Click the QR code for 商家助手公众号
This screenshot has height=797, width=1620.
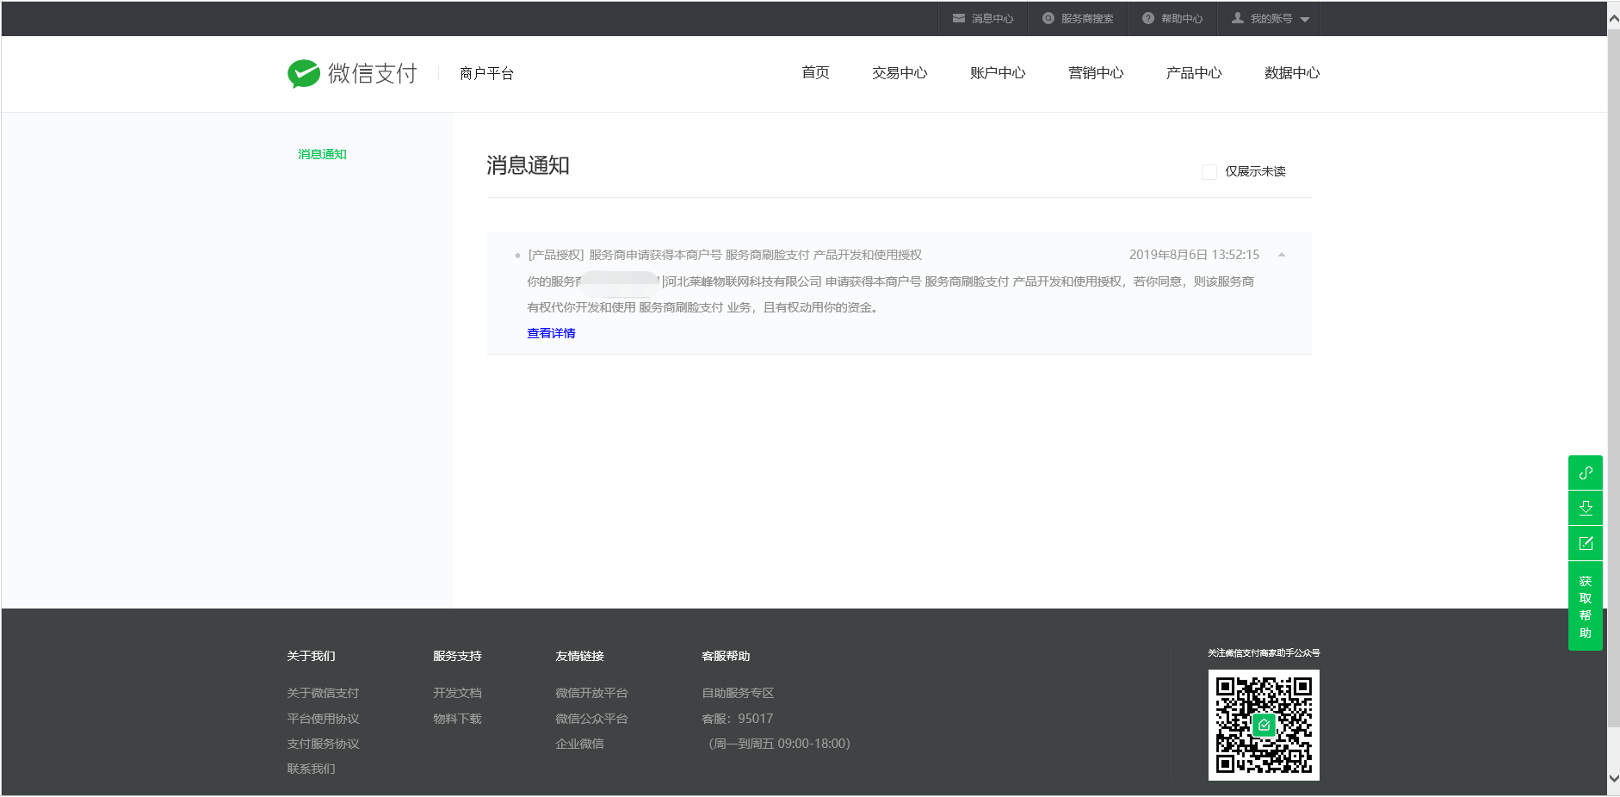1263,725
